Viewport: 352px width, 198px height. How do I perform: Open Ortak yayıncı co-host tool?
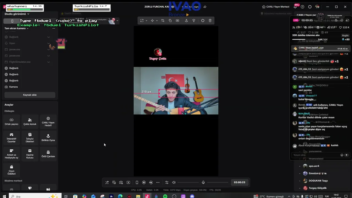coord(12,122)
